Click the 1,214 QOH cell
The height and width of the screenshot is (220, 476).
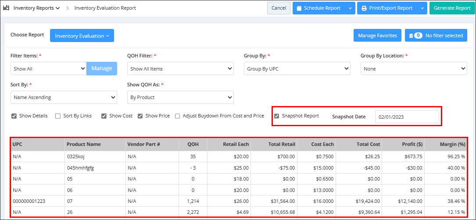193,201
